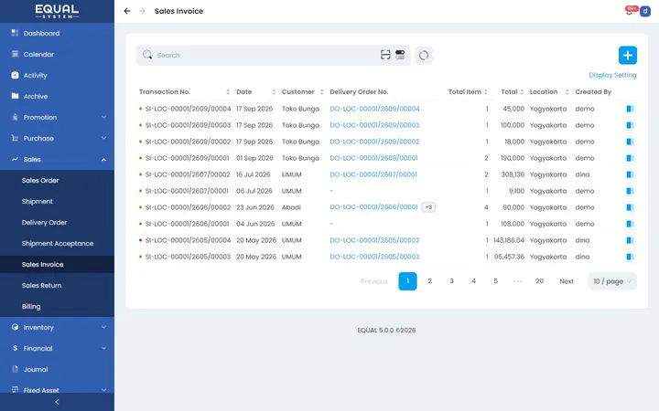Expand the Fixed Asset menu

tap(57, 390)
